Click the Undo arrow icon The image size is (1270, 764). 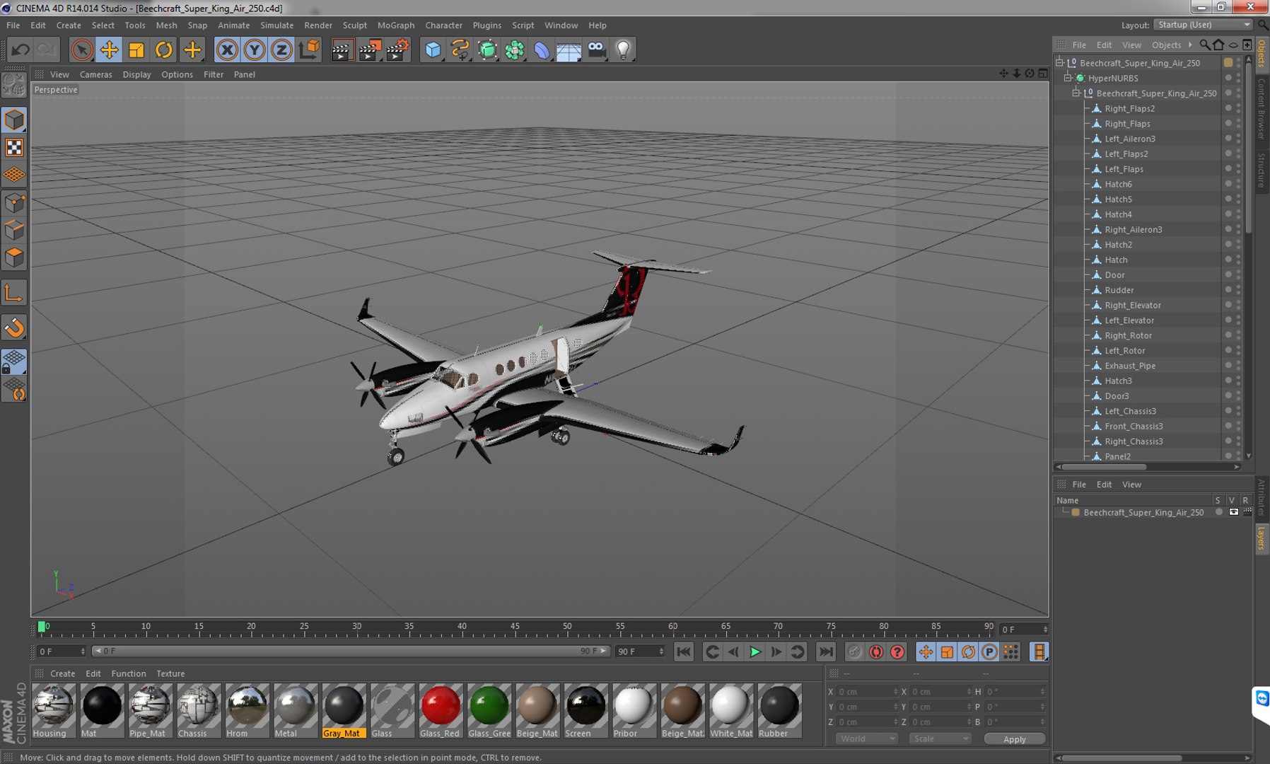tap(21, 50)
